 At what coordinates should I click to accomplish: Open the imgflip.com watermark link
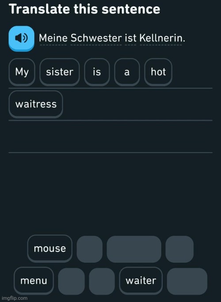14,298
